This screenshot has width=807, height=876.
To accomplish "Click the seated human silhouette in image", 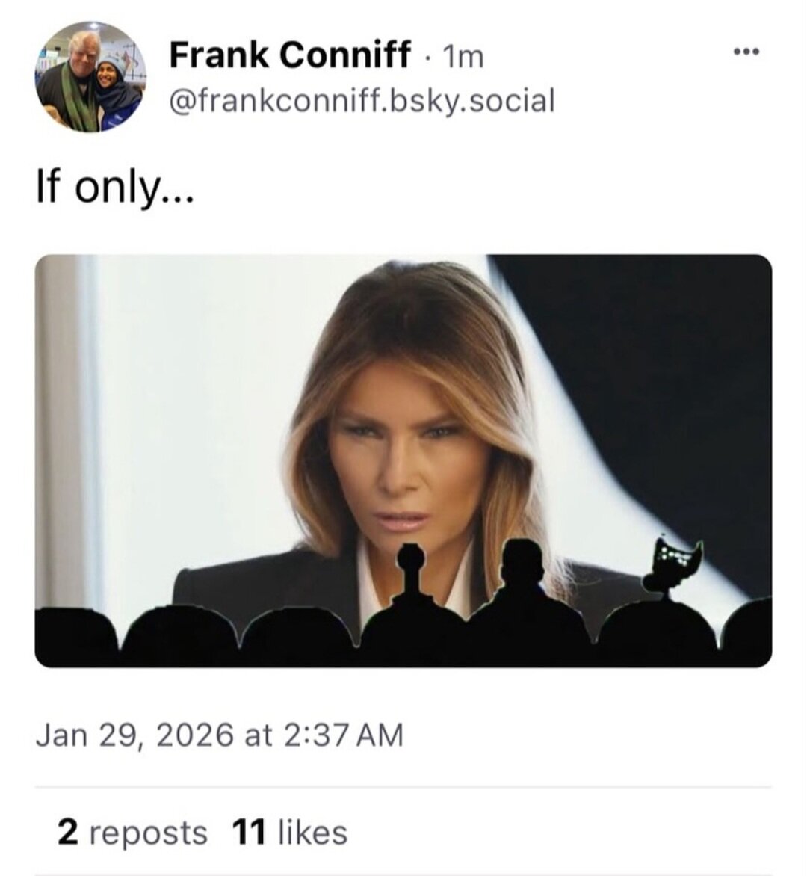I will click(x=523, y=583).
